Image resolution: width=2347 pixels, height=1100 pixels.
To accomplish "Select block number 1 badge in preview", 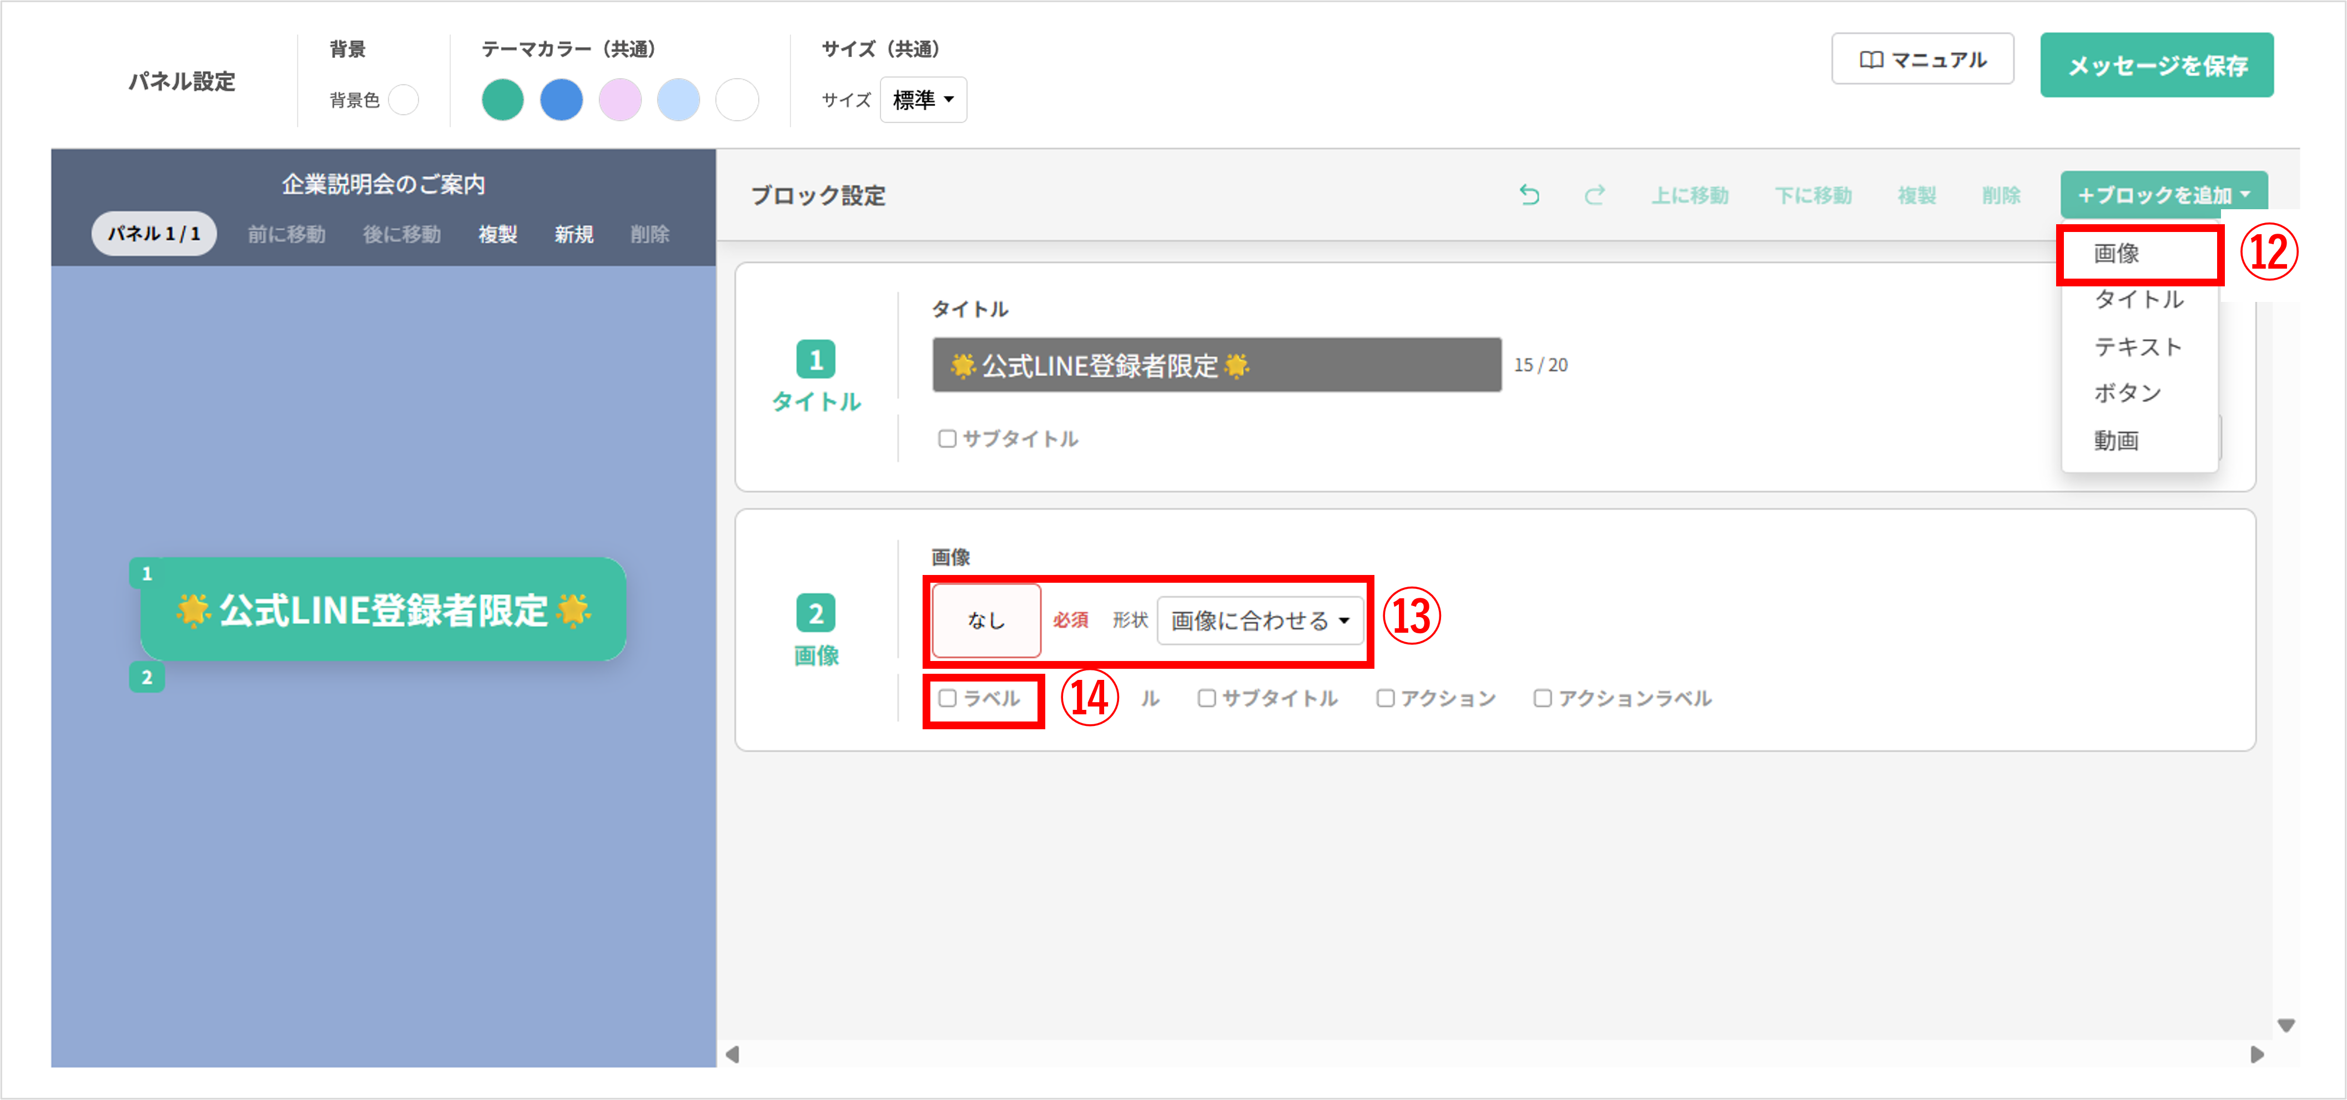I will coord(147,574).
